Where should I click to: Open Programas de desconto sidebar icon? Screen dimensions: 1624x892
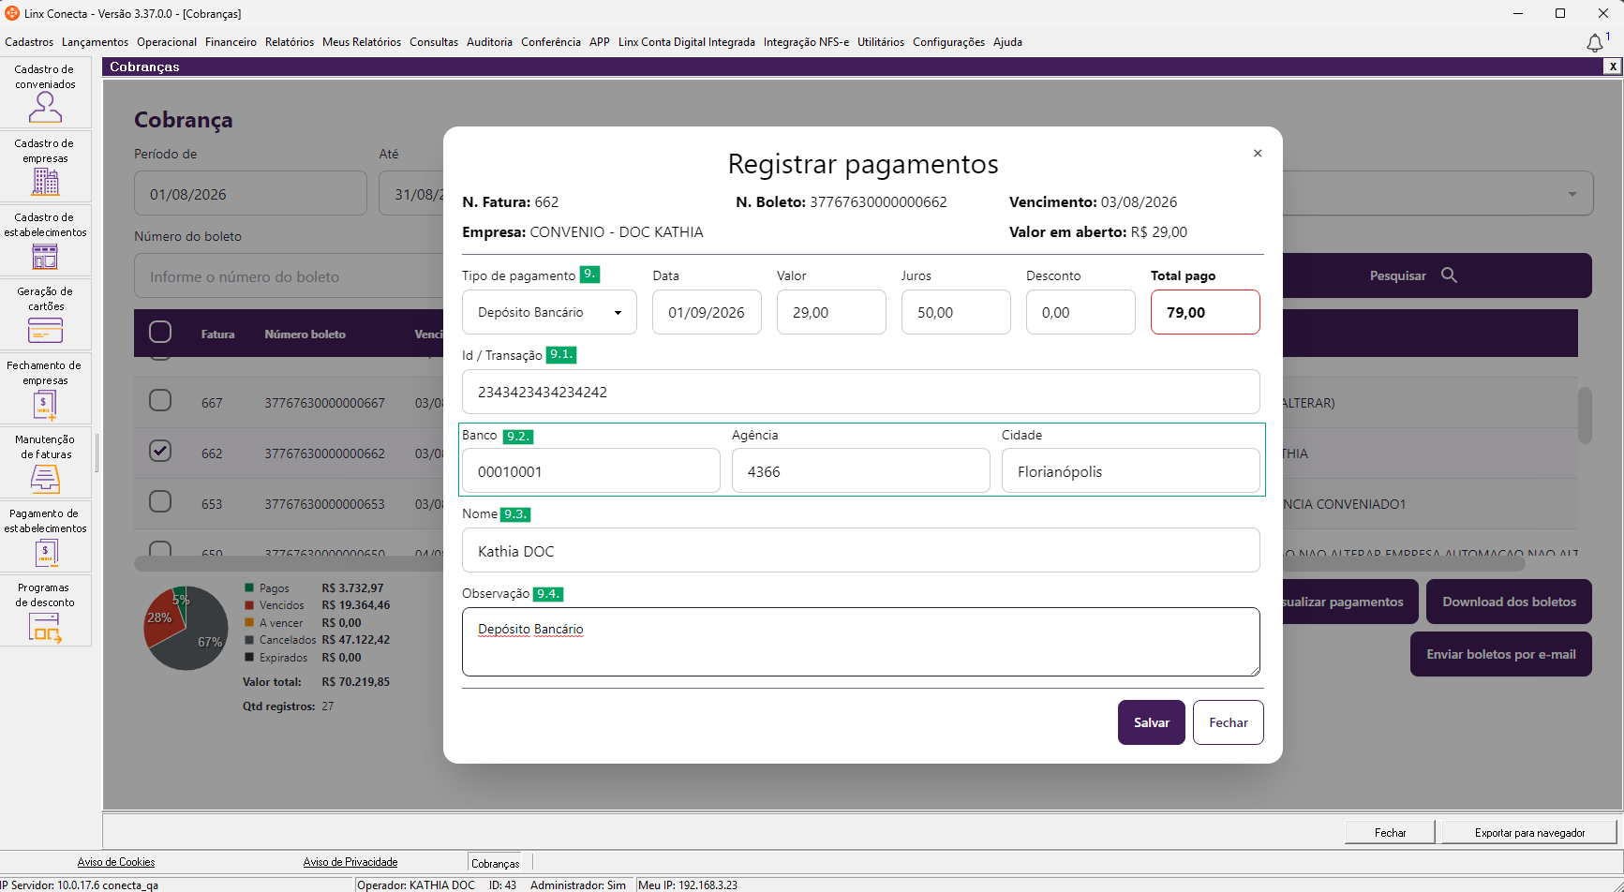coord(45,611)
